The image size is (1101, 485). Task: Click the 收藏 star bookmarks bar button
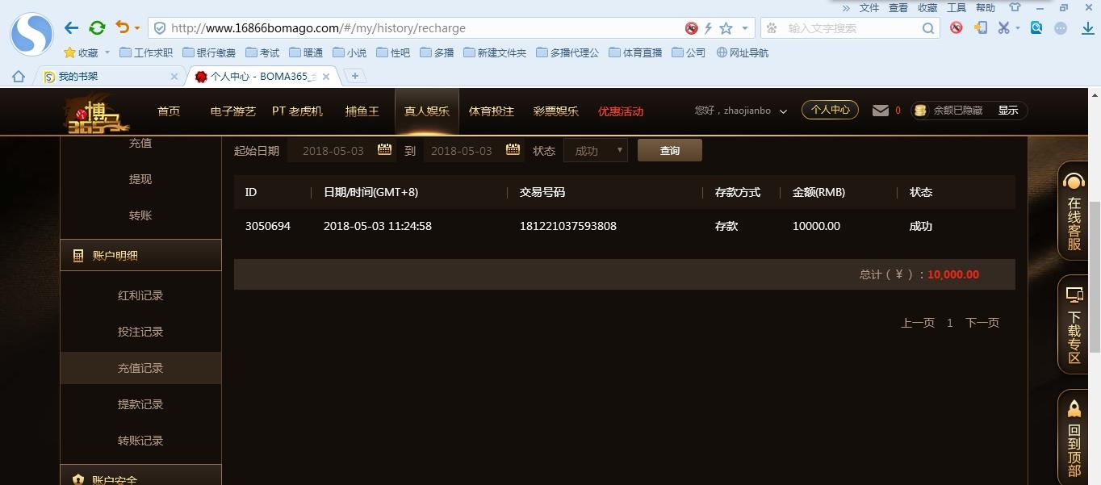tap(82, 52)
